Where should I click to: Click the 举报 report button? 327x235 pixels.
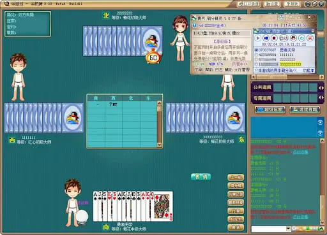[236, 227]
